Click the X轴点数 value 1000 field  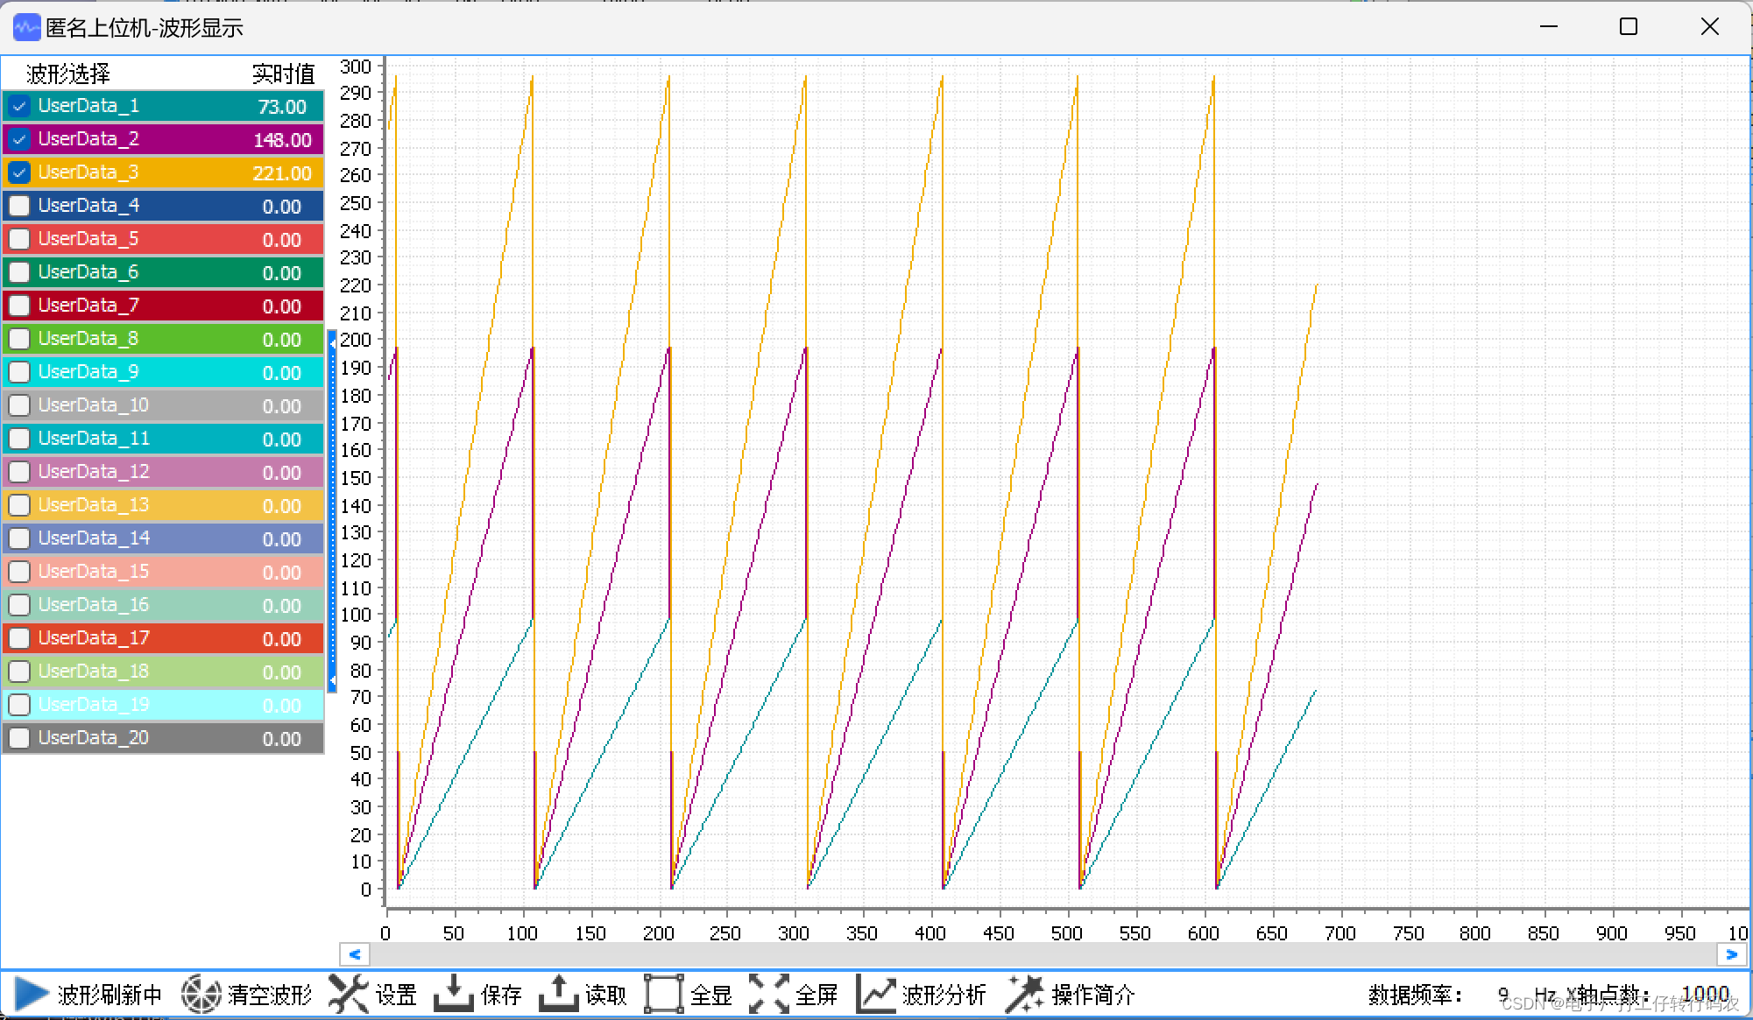[x=1705, y=995]
